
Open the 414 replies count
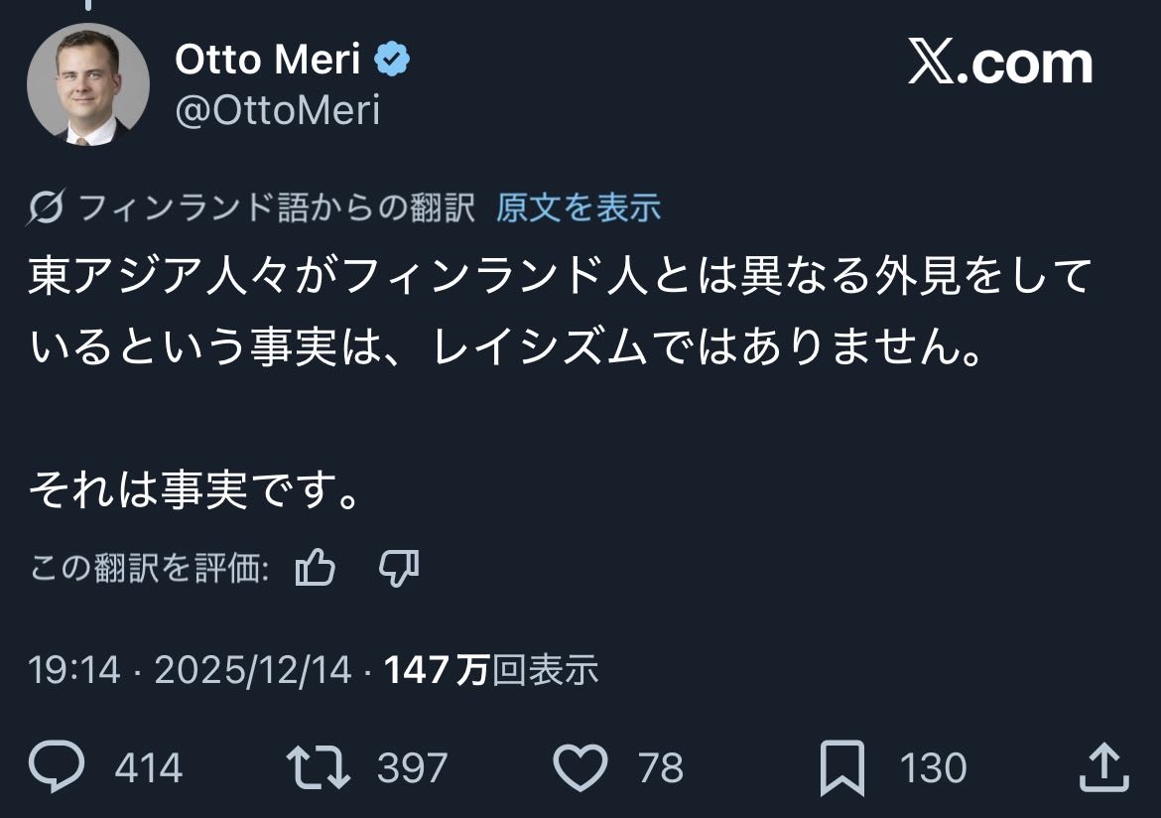tap(149, 768)
